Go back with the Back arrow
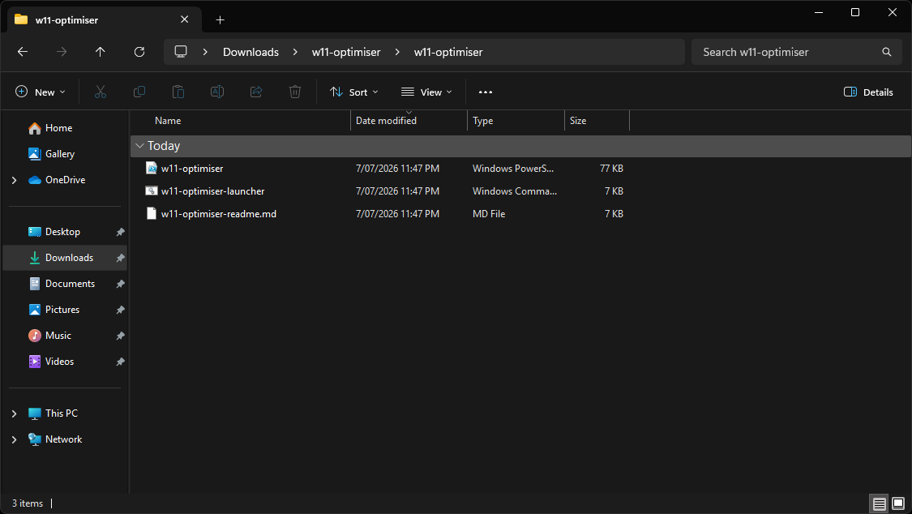This screenshot has width=912, height=514. pos(23,52)
